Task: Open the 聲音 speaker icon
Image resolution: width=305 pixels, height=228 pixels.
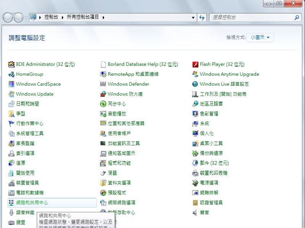Action: 195,212
